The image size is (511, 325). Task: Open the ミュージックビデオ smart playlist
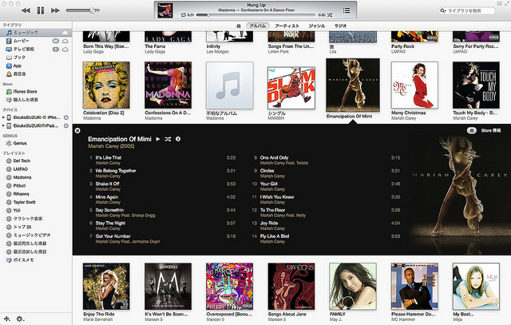coord(32,235)
